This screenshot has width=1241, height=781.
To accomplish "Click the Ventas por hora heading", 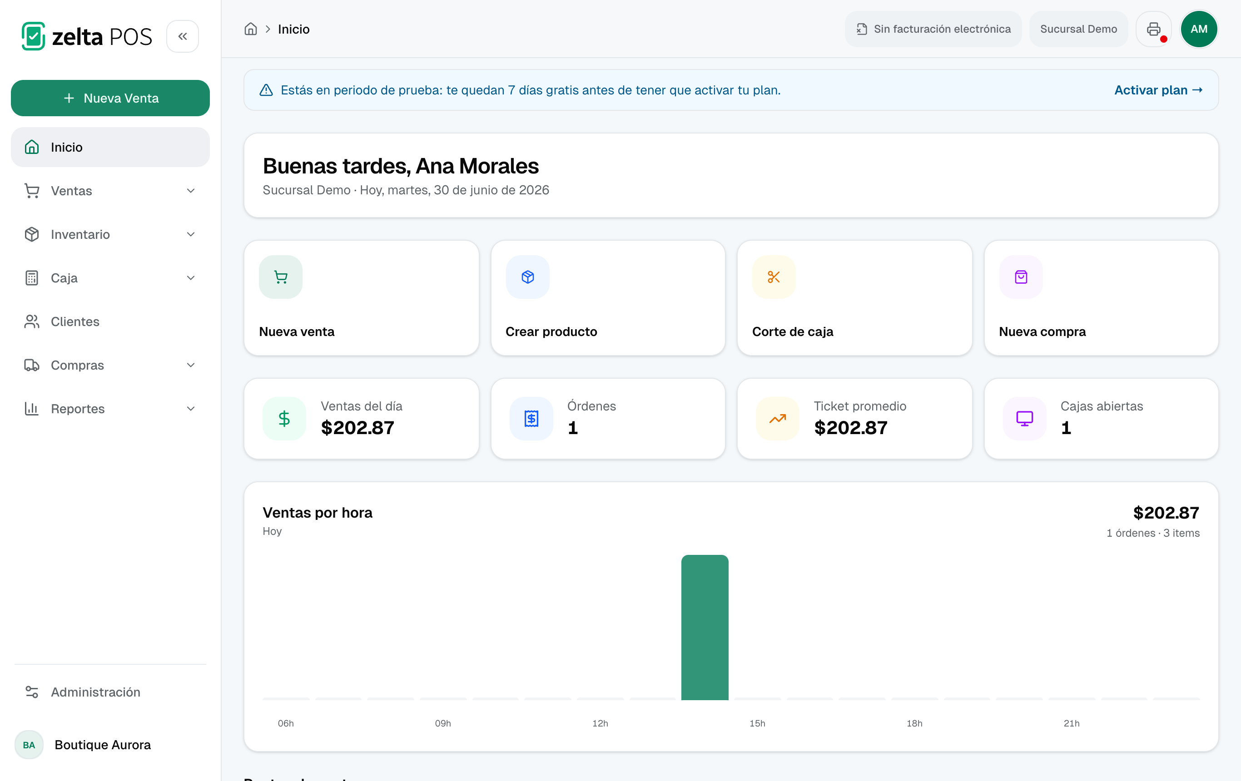I will 318,513.
